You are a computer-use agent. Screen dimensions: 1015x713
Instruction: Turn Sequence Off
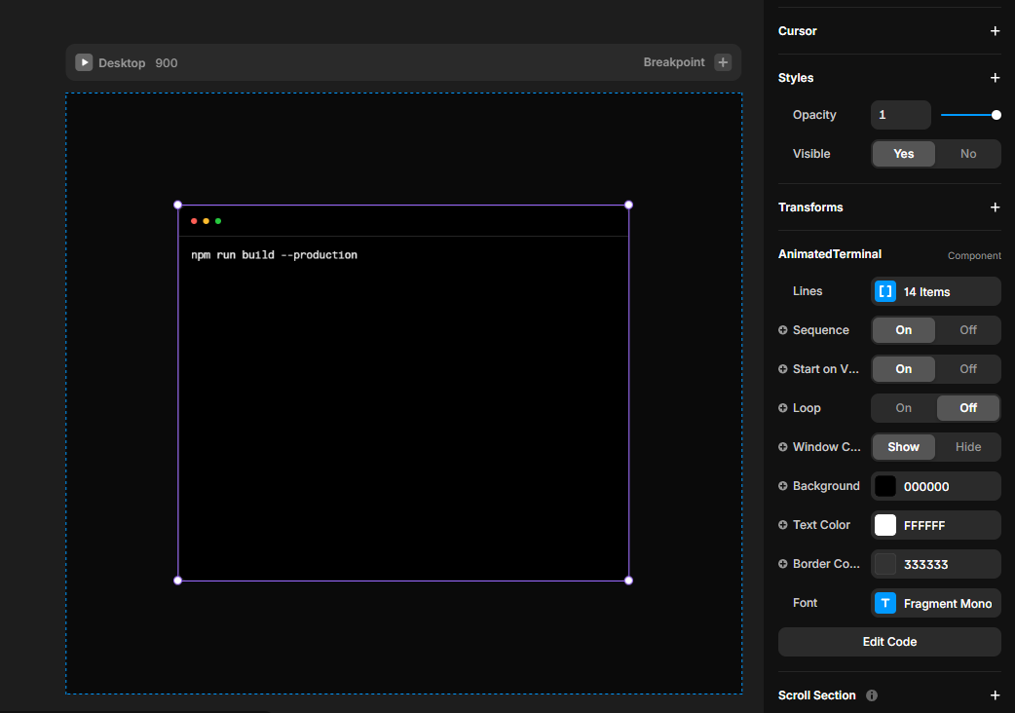coord(967,330)
